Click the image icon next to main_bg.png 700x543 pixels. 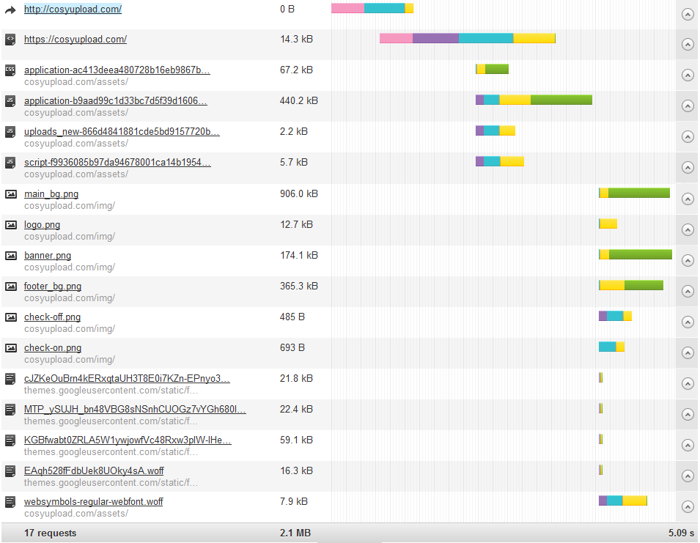tap(11, 194)
